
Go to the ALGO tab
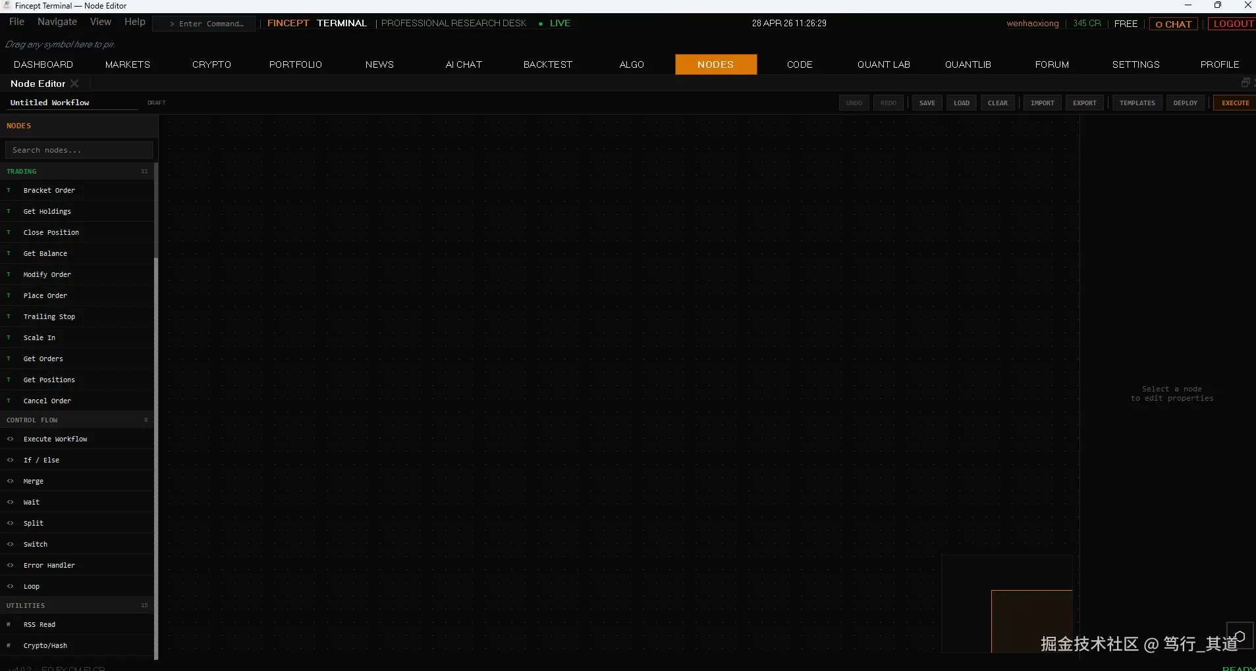tap(632, 64)
